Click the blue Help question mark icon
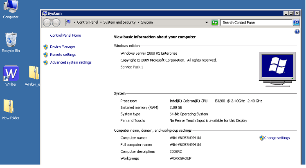This screenshot has width=306, height=168. (297, 32)
